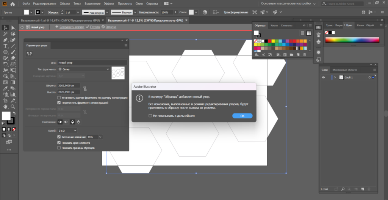Check 'Установить размер фрагмента по размеру иллюстрации'
Screen dimensions: 388x200
tap(59, 98)
